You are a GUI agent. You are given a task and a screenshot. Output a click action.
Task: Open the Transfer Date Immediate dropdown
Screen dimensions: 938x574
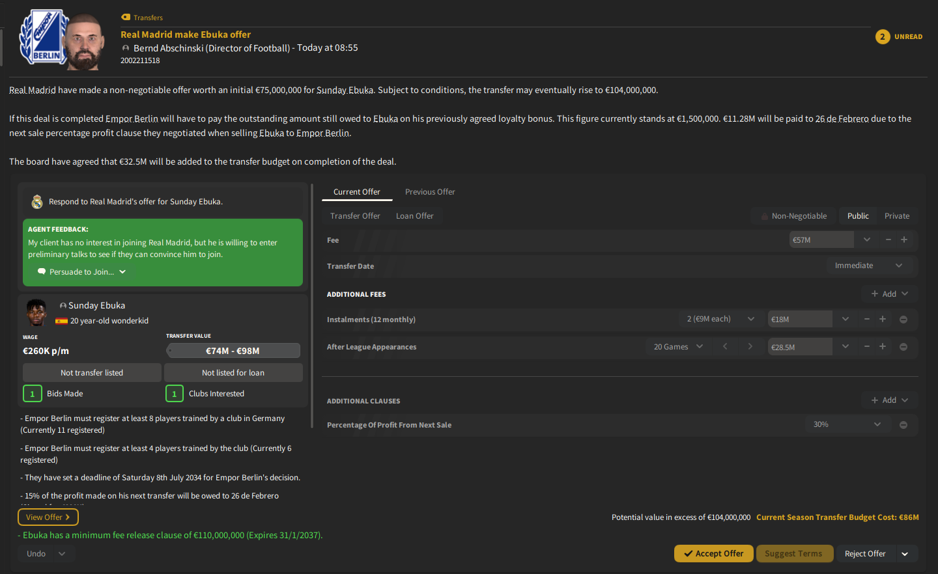pos(870,266)
